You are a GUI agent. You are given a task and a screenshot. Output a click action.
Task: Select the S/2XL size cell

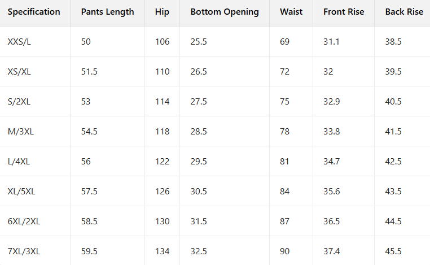tap(19, 102)
